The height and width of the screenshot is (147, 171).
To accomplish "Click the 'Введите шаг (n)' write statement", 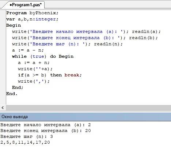I will tap(51, 44).
